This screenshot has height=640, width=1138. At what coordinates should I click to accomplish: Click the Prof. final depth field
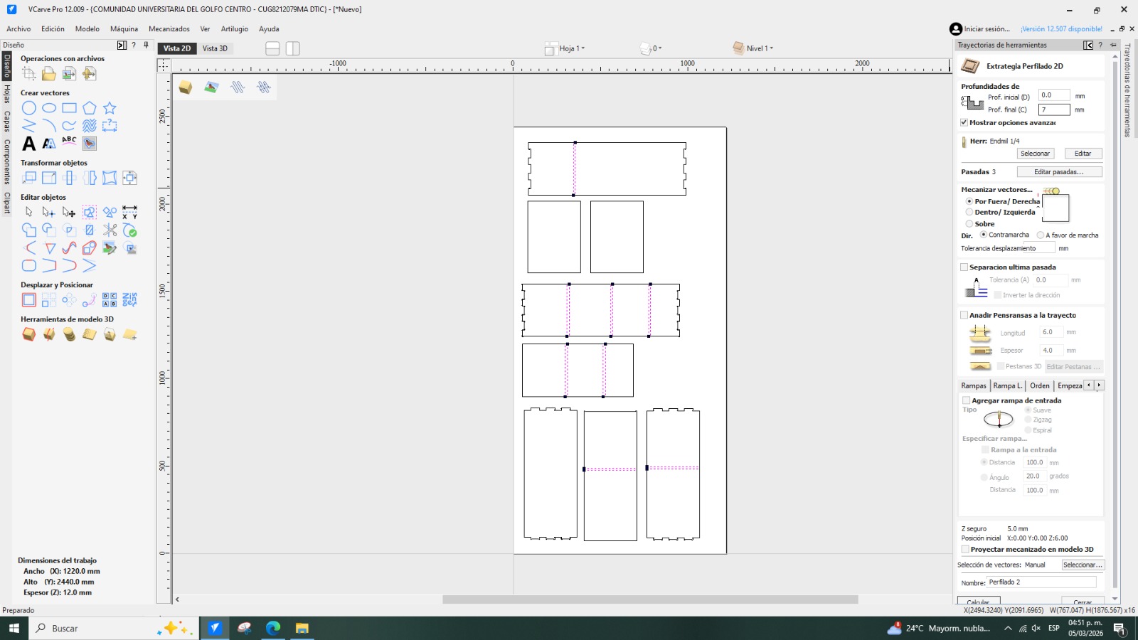point(1054,110)
